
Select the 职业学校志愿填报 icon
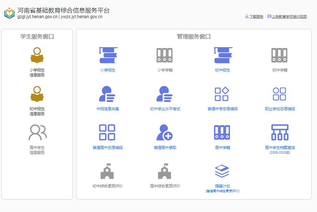point(280,94)
